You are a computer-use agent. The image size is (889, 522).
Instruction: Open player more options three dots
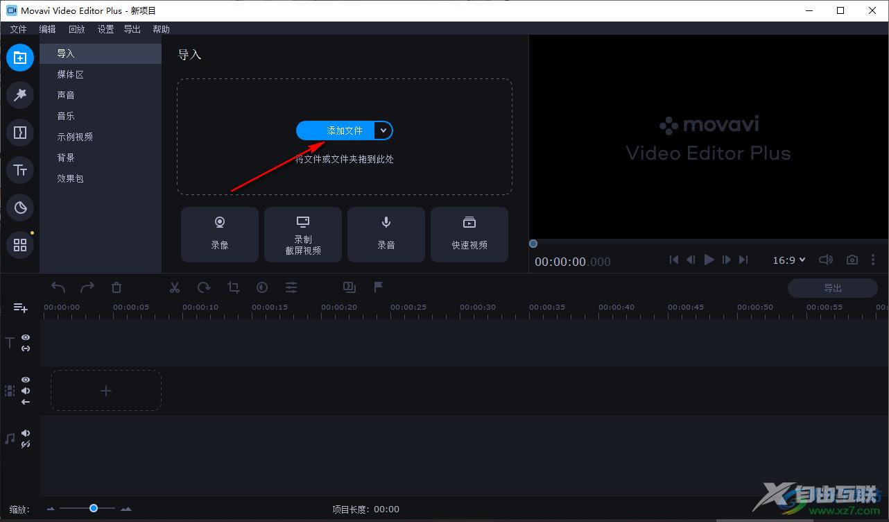click(873, 260)
